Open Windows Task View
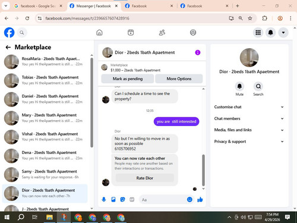Screen dimensions: 297x223 (x=35, y=218)
